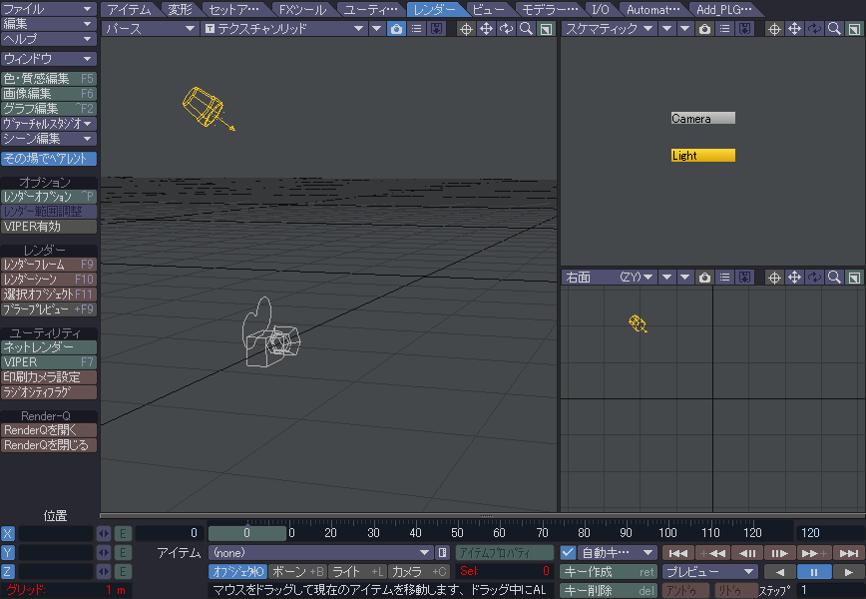Open the 変形 tab
The image size is (866, 599).
tap(180, 9)
